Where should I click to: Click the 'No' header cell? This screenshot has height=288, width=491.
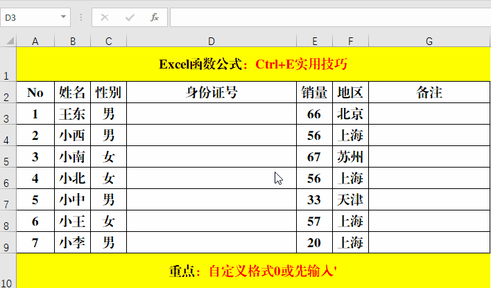pos(35,92)
